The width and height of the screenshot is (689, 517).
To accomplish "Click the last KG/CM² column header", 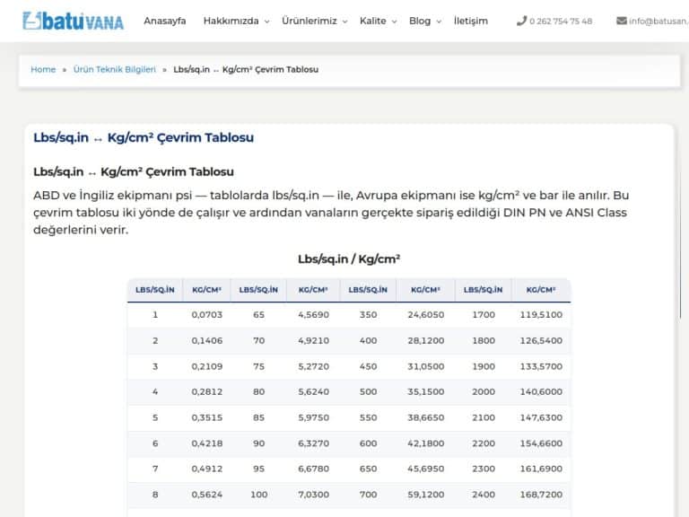I will point(541,290).
